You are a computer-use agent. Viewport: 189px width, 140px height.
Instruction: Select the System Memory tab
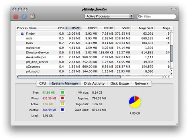pyautogui.click(x=65, y=84)
